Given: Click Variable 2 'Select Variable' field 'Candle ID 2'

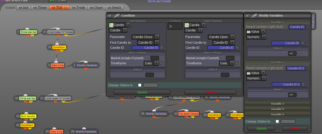Looking at the screenshot, I should point(296,68).
